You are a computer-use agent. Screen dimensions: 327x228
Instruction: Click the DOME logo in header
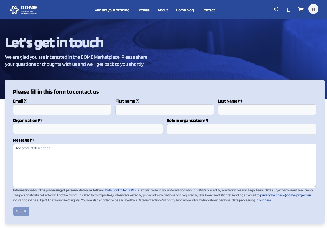pyautogui.click(x=24, y=10)
